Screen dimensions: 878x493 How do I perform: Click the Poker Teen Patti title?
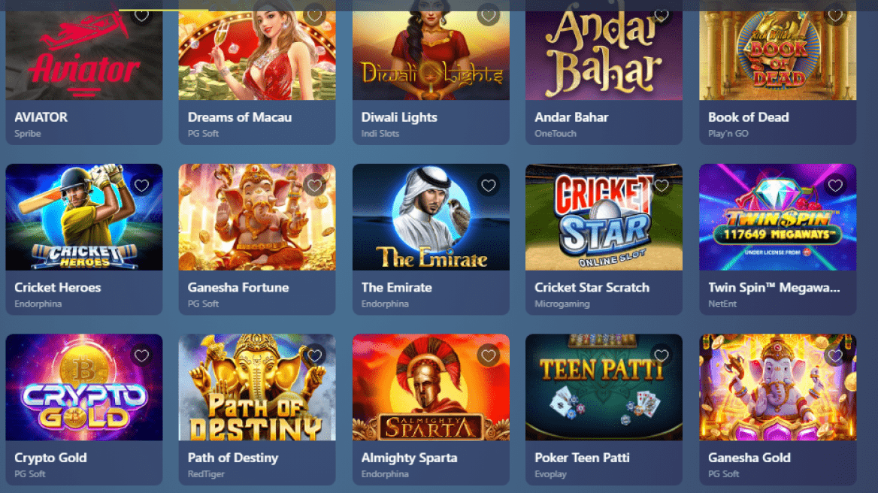point(582,458)
